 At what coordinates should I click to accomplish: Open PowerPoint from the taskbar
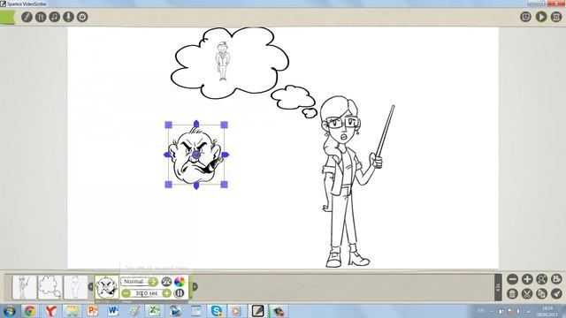coord(92,311)
